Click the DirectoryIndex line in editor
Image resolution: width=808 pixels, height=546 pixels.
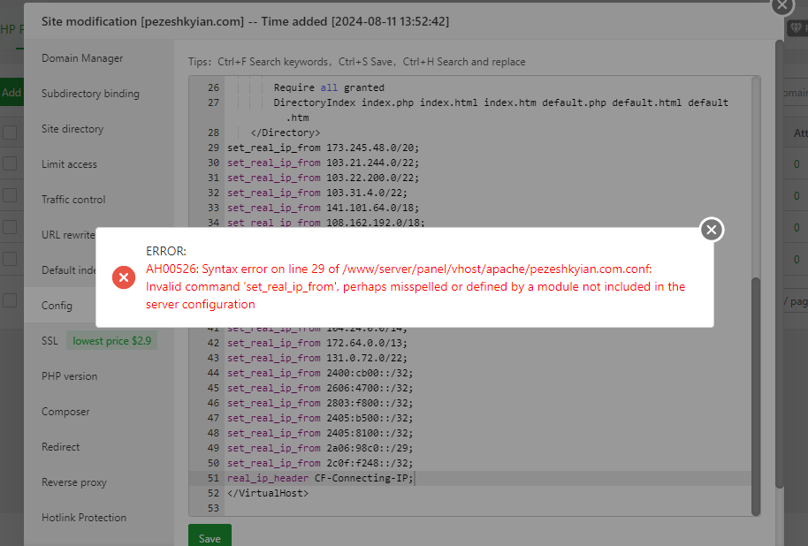pyautogui.click(x=501, y=102)
